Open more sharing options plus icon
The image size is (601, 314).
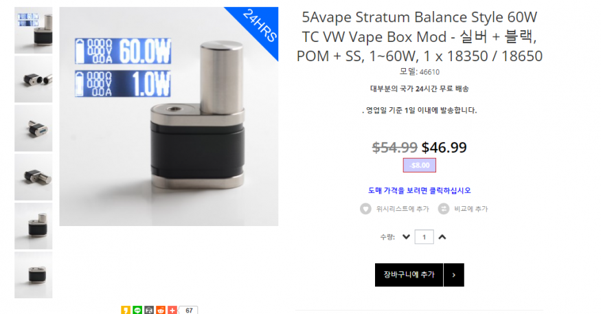(172, 310)
